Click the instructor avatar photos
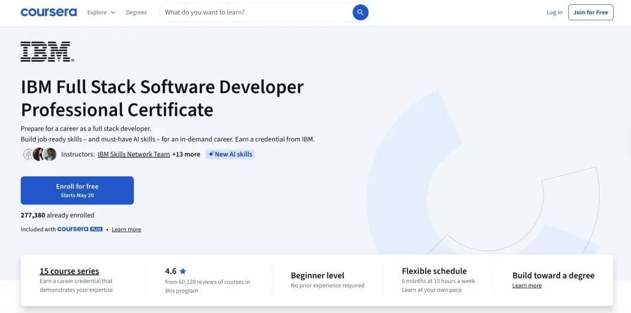 pos(39,154)
